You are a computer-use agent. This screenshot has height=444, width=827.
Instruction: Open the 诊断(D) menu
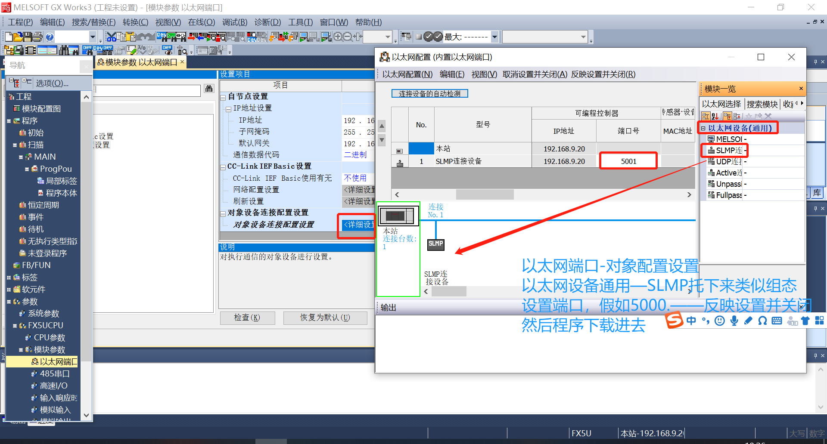point(267,22)
